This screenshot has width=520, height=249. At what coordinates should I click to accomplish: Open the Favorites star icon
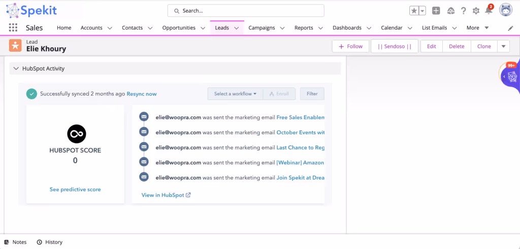click(414, 11)
